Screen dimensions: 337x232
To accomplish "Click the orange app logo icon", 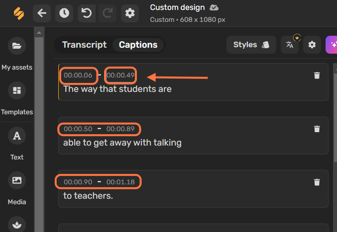I will 19,13.
